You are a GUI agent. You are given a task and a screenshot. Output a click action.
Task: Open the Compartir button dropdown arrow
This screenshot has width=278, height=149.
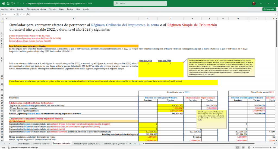coord(275,9)
